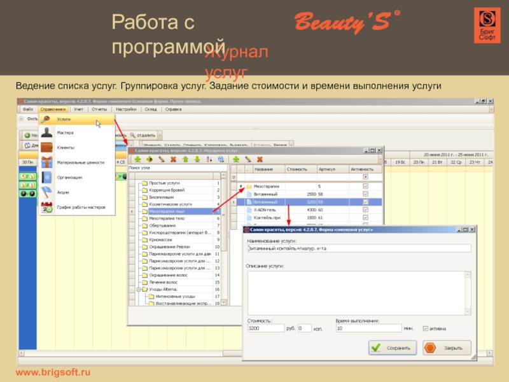Image resolution: width=509 pixels, height=382 pixels.
Task: Select the Коррекция бровей folder
Action: coord(167,190)
